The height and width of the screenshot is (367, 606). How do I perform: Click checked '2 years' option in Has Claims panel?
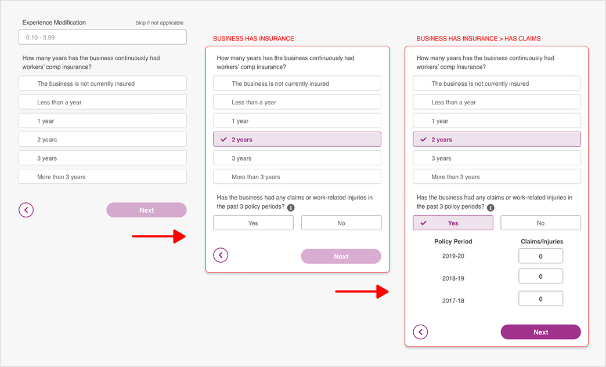tap(497, 139)
